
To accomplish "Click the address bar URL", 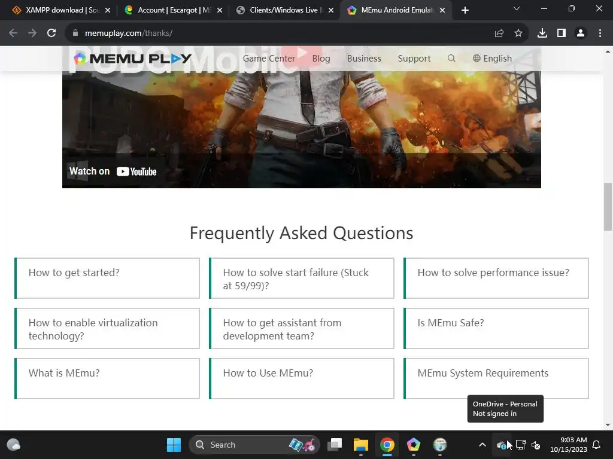I will (x=129, y=33).
